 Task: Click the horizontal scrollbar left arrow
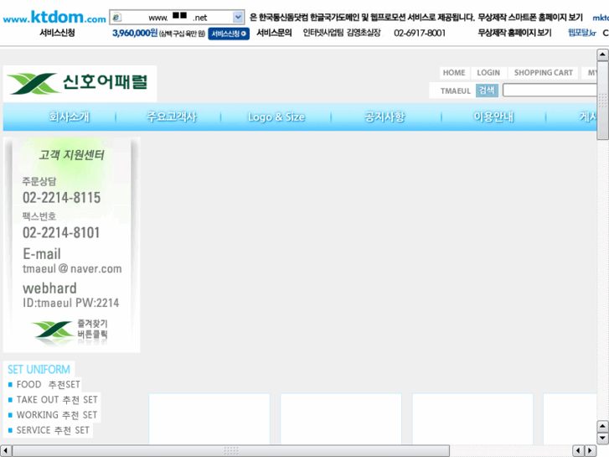(x=5, y=451)
